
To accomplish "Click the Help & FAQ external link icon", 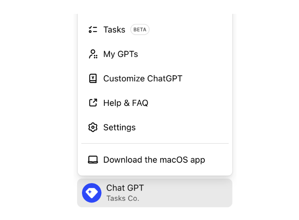I will pos(93,103).
